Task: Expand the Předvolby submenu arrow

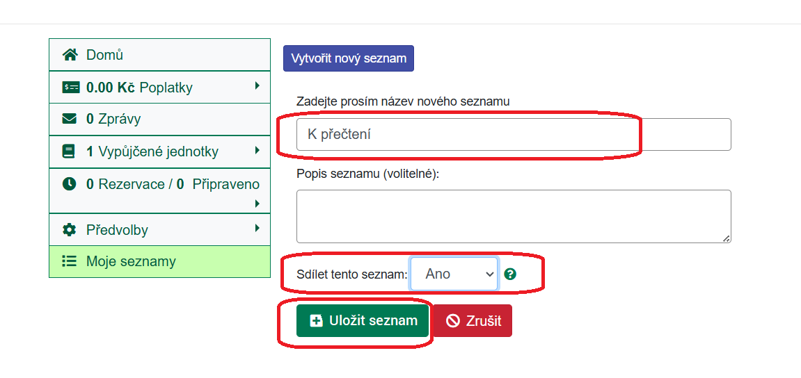Action: [x=257, y=228]
